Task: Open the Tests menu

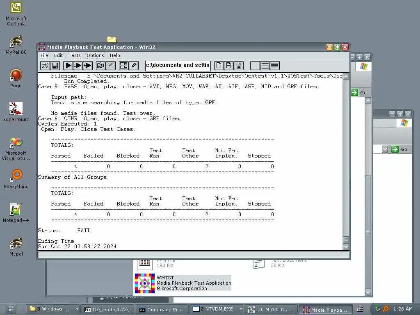Action: (75, 55)
